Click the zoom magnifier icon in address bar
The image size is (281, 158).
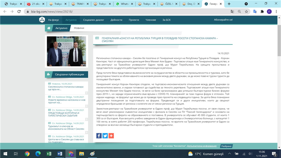click(239, 11)
